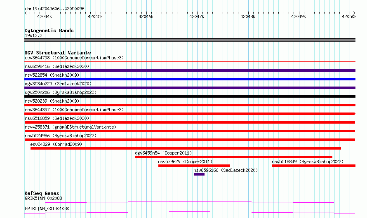Click the 19q13.2 band label
This screenshot has height=218, width=367.
(33, 35)
